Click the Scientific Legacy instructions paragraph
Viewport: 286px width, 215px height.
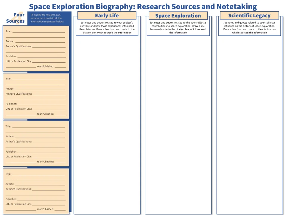[x=249, y=27]
